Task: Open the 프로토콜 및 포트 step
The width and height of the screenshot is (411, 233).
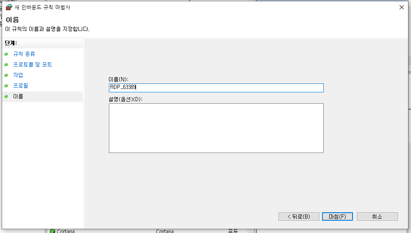Action: [33, 64]
